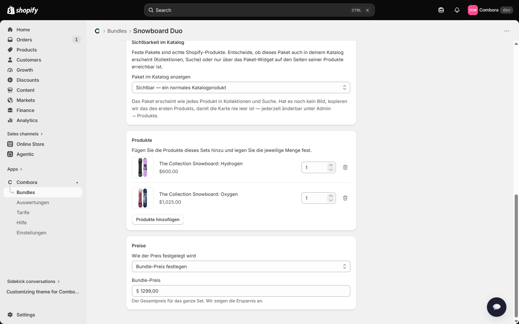This screenshot has height=324, width=519.
Task: Click the Customers person icon
Action: [10, 60]
